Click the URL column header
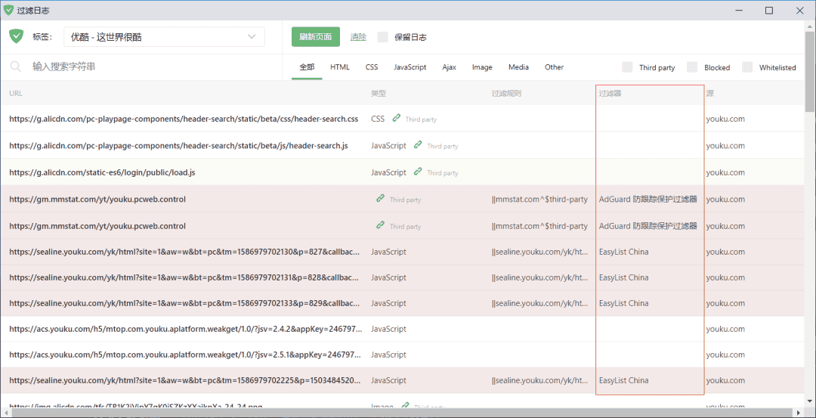Screen dimensions: 816x418 (x=16, y=94)
